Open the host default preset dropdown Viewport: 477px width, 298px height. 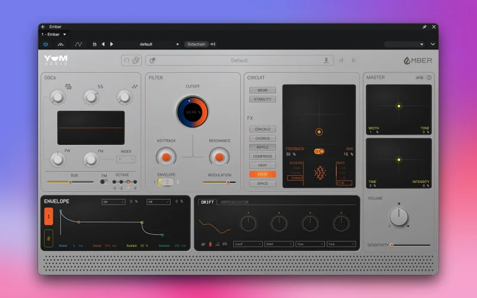point(159,44)
